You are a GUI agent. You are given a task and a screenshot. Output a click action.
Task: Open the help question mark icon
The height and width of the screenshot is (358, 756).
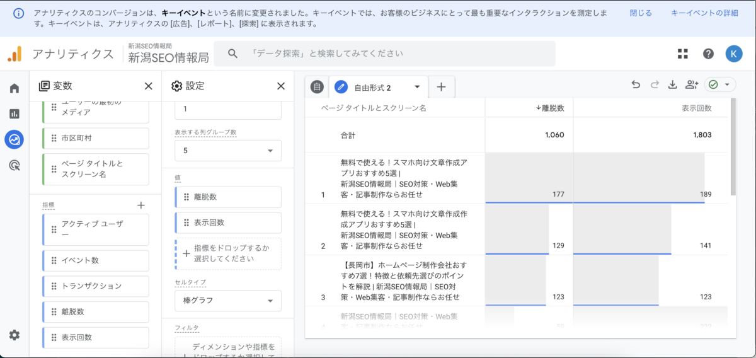(x=708, y=54)
